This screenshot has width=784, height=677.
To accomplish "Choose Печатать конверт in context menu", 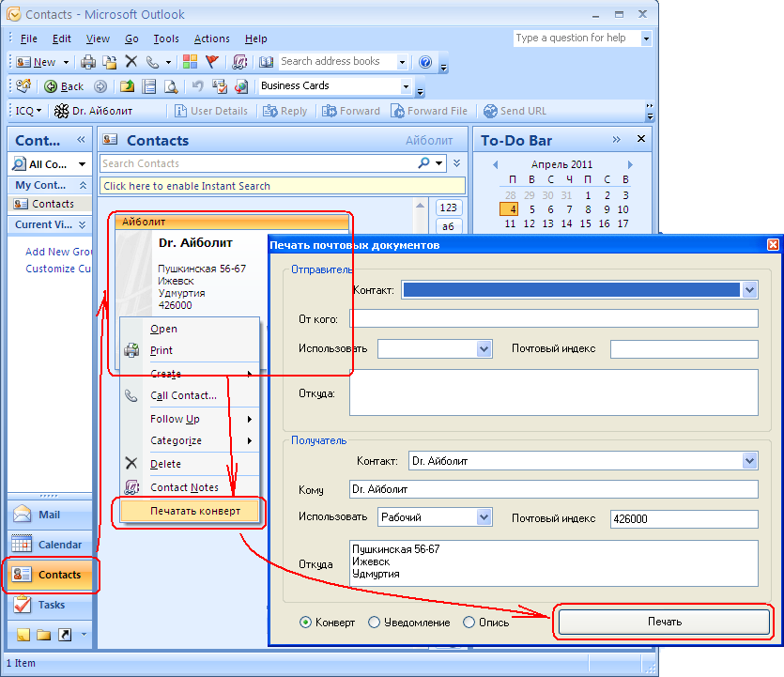I will (x=195, y=511).
